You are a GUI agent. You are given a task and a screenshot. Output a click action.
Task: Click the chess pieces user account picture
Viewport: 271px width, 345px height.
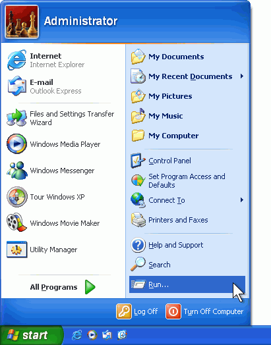[22, 22]
